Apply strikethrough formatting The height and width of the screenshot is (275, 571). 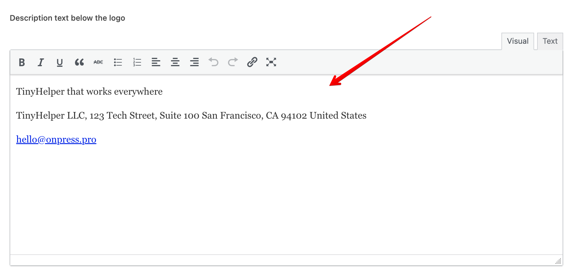click(x=98, y=62)
